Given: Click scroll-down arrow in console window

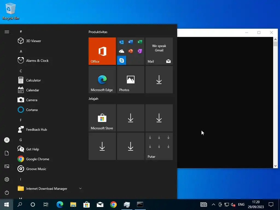Looking at the screenshot, I should click(x=275, y=166).
